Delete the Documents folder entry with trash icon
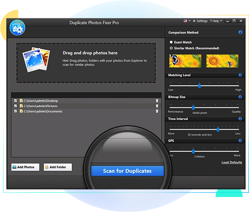This screenshot has width=249, height=215. click(157, 111)
